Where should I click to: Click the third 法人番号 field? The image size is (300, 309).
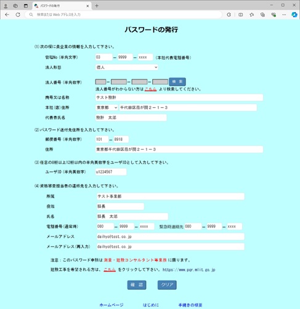tap(139, 82)
